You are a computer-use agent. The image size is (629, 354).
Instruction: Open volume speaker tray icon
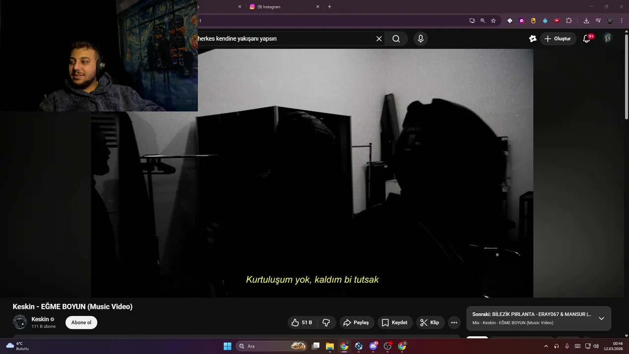tap(596, 346)
